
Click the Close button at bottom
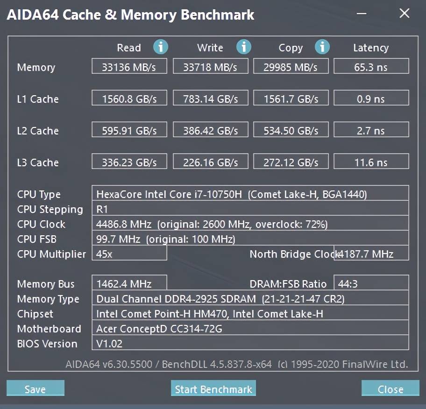pos(390,388)
